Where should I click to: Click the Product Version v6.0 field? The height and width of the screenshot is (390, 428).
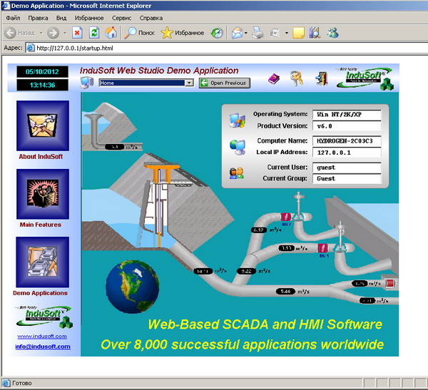click(347, 126)
